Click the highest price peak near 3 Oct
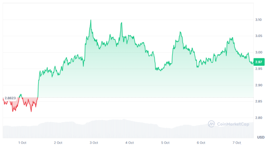The height and width of the screenshot is (145, 267). [90, 21]
